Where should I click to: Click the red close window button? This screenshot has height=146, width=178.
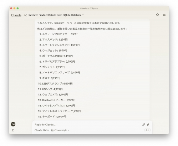click(x=11, y=8)
